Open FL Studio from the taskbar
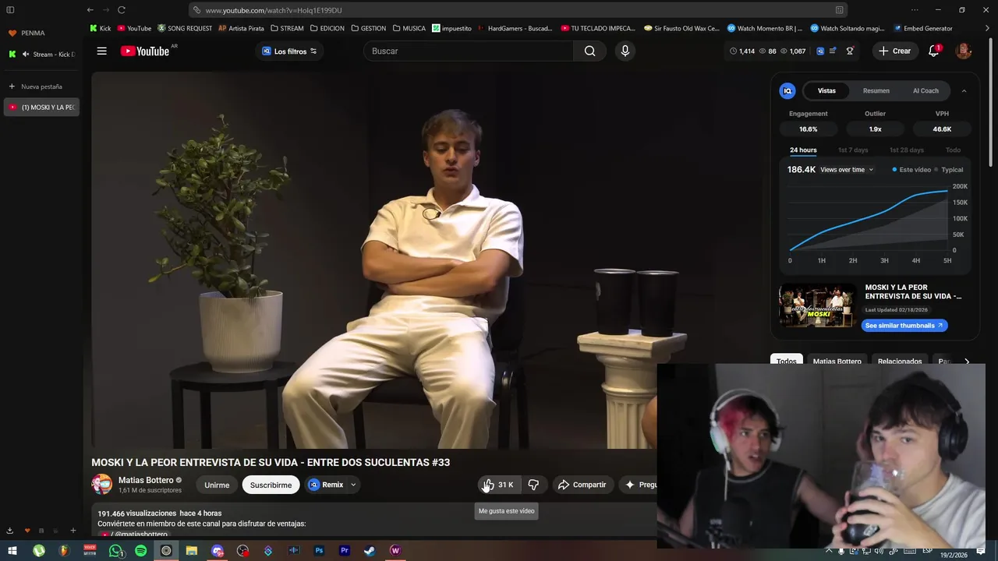998x561 pixels. [x=64, y=551]
